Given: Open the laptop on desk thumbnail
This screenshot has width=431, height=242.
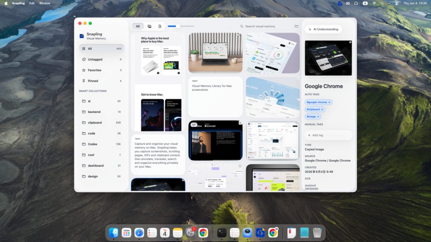Looking at the screenshot, I should [215, 53].
